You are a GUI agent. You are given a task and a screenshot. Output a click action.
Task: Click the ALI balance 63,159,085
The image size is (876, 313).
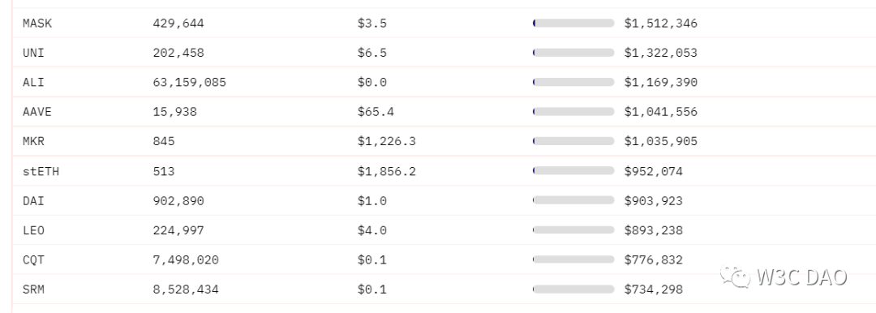pyautogui.click(x=189, y=83)
